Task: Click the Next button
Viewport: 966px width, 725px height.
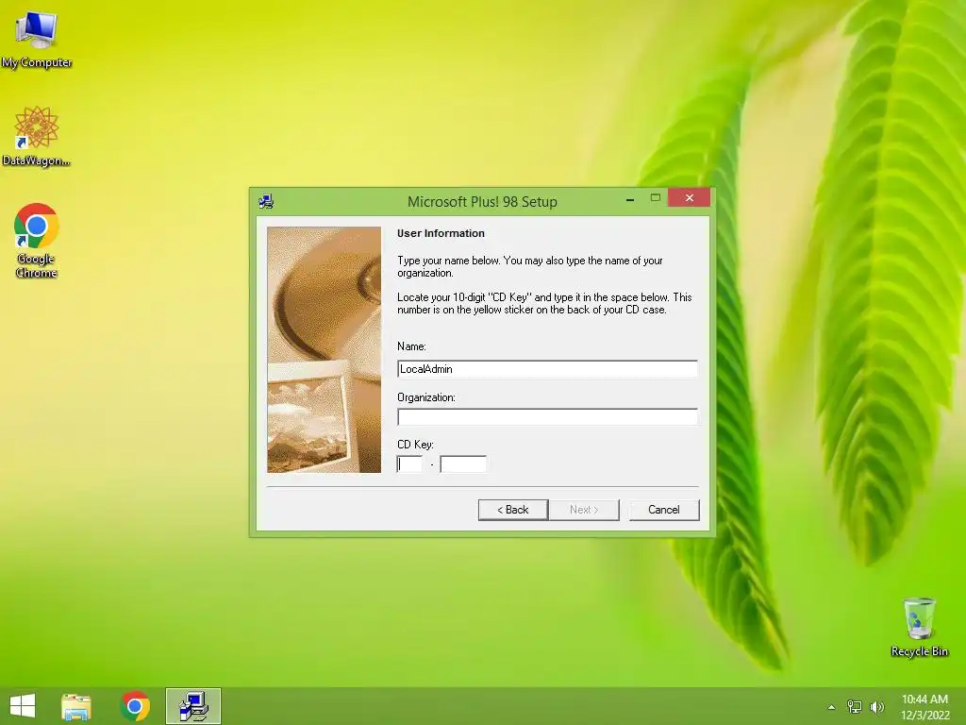Action: pos(584,510)
